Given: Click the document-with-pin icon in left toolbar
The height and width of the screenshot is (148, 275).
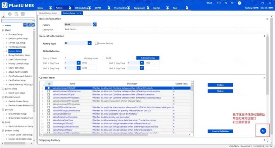Looking at the screenshot, I should click(16, 14).
